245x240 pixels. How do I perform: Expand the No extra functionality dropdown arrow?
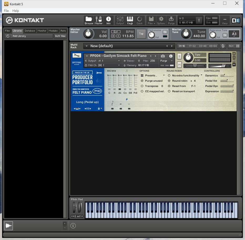(x=201, y=75)
